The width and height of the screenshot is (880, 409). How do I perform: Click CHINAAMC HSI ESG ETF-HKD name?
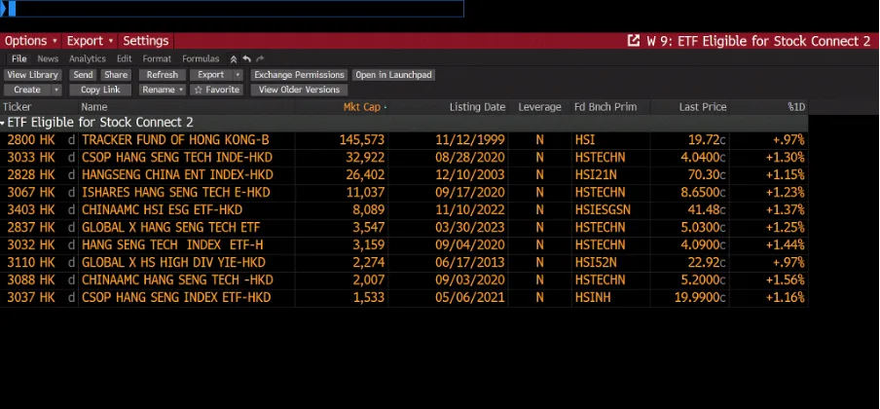[163, 210]
